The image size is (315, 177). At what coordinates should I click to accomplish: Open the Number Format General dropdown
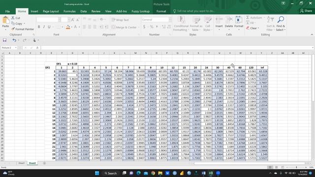pos(170,20)
